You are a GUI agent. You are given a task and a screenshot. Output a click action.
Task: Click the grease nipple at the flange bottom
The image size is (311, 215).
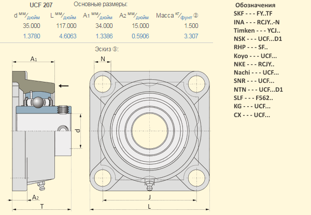(x=149, y=183)
